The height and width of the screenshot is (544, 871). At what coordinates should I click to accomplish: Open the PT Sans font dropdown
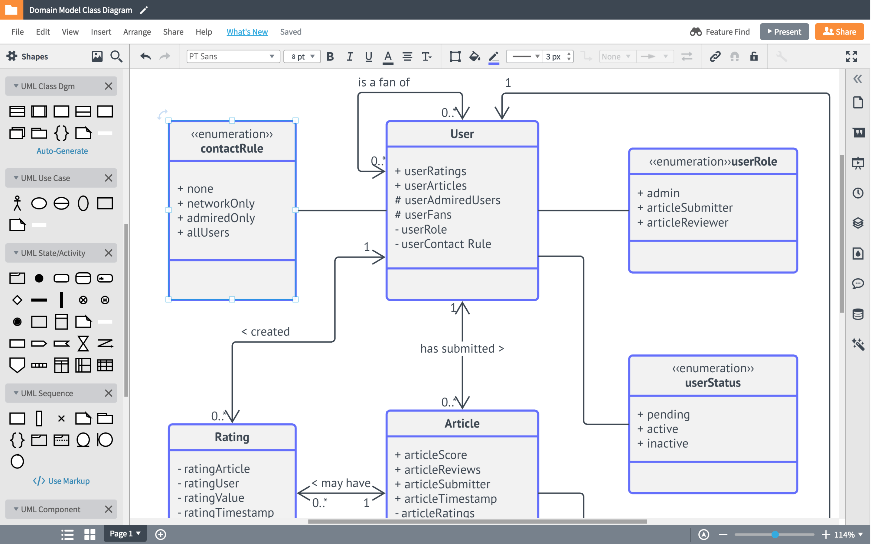pyautogui.click(x=233, y=57)
